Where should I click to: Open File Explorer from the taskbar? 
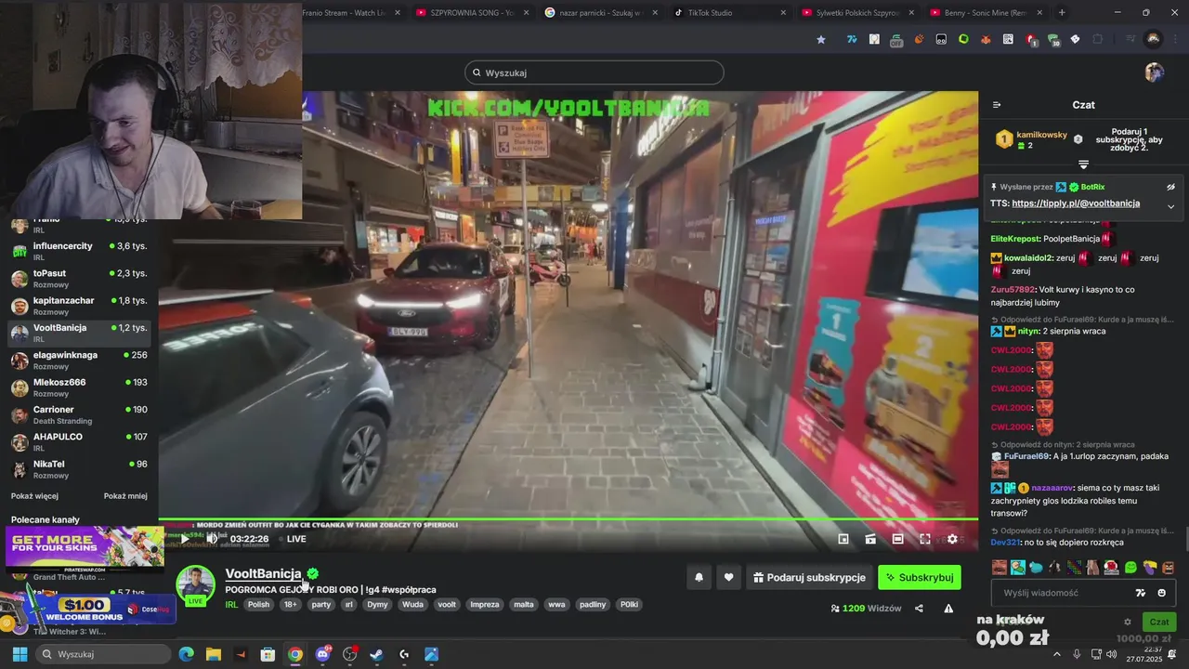(214, 654)
